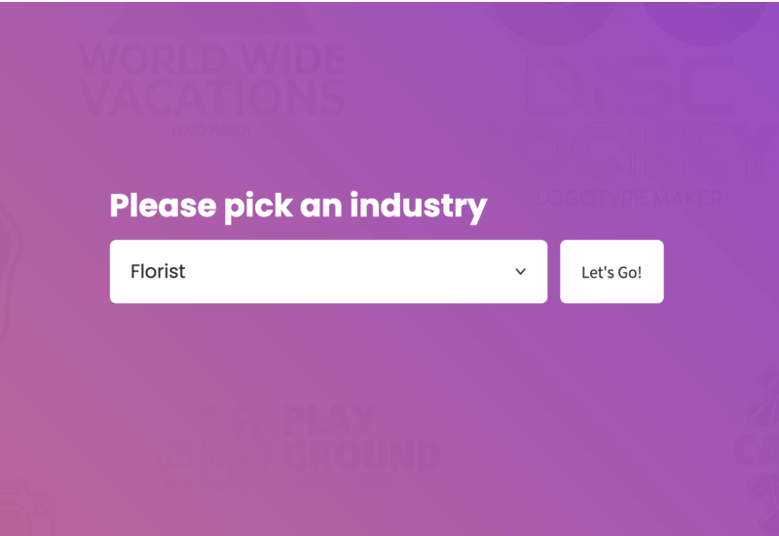Viewport: 779px width, 536px height.
Task: Click the faint LOGO MAKER caption under Vacations
Action: [x=211, y=131]
